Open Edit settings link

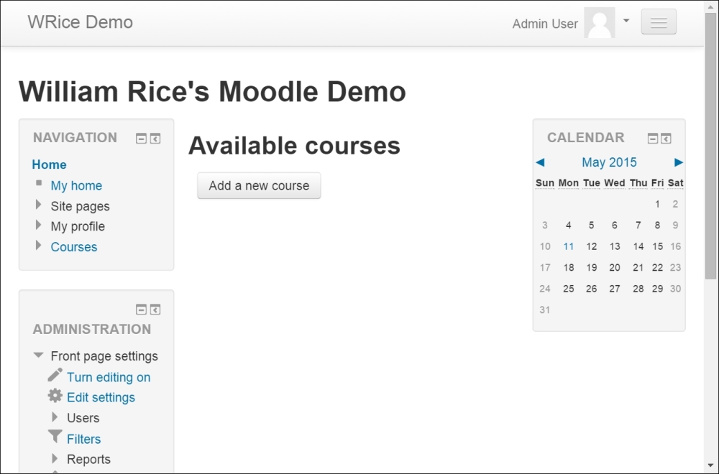(x=101, y=397)
